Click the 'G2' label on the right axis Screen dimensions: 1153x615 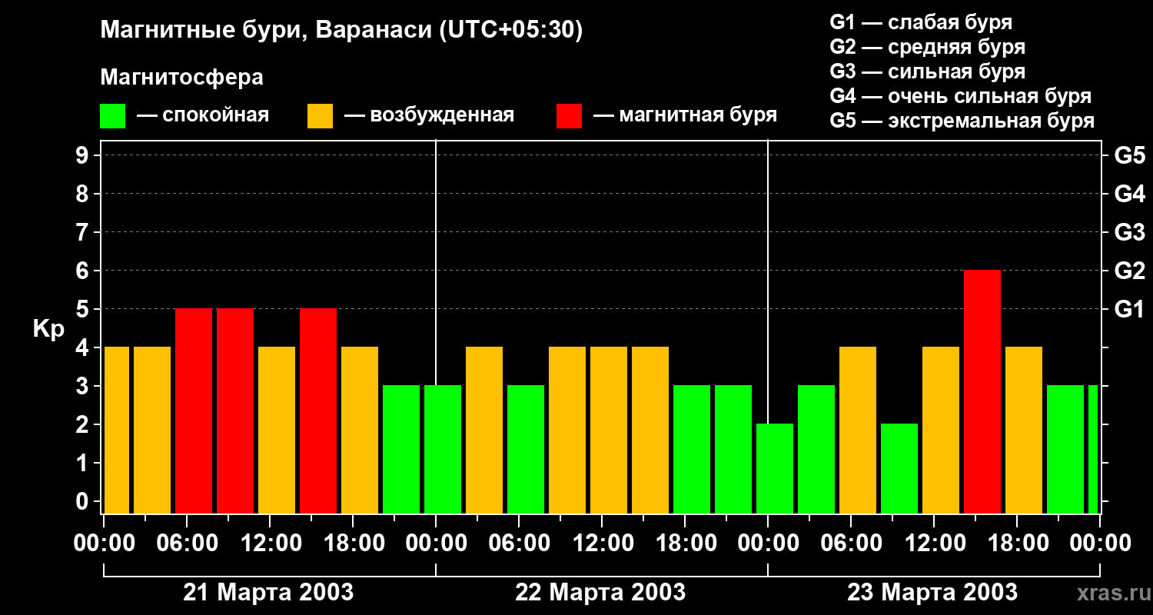point(1129,271)
